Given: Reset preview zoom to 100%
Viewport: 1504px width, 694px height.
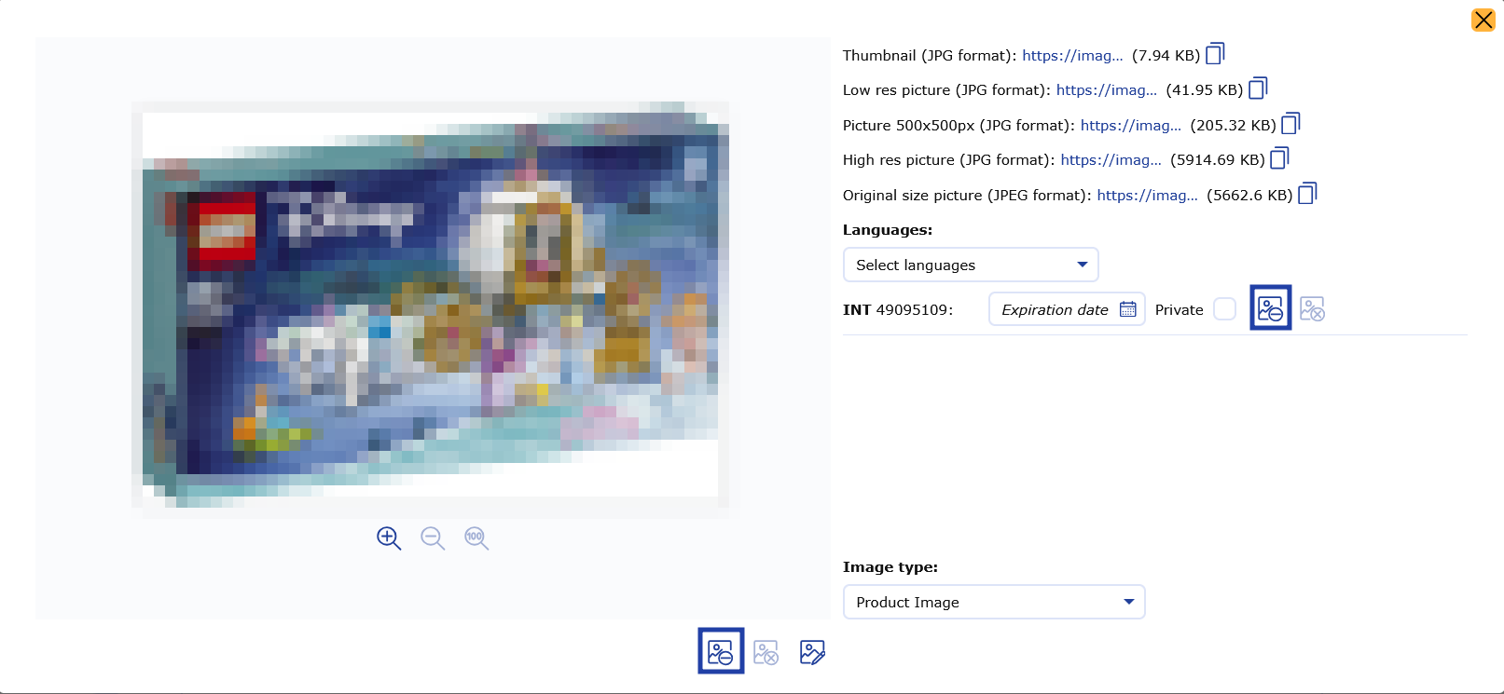Looking at the screenshot, I should pos(476,538).
